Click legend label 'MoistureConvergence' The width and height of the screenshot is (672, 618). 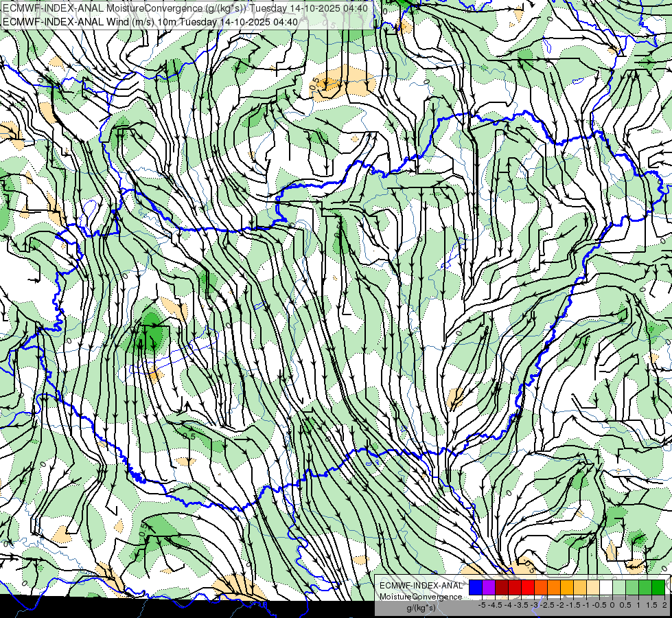[x=421, y=597]
